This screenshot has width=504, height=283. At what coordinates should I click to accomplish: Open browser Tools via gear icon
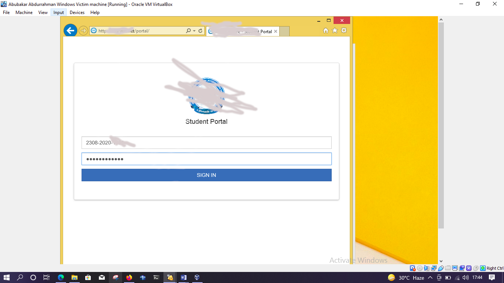click(x=344, y=31)
